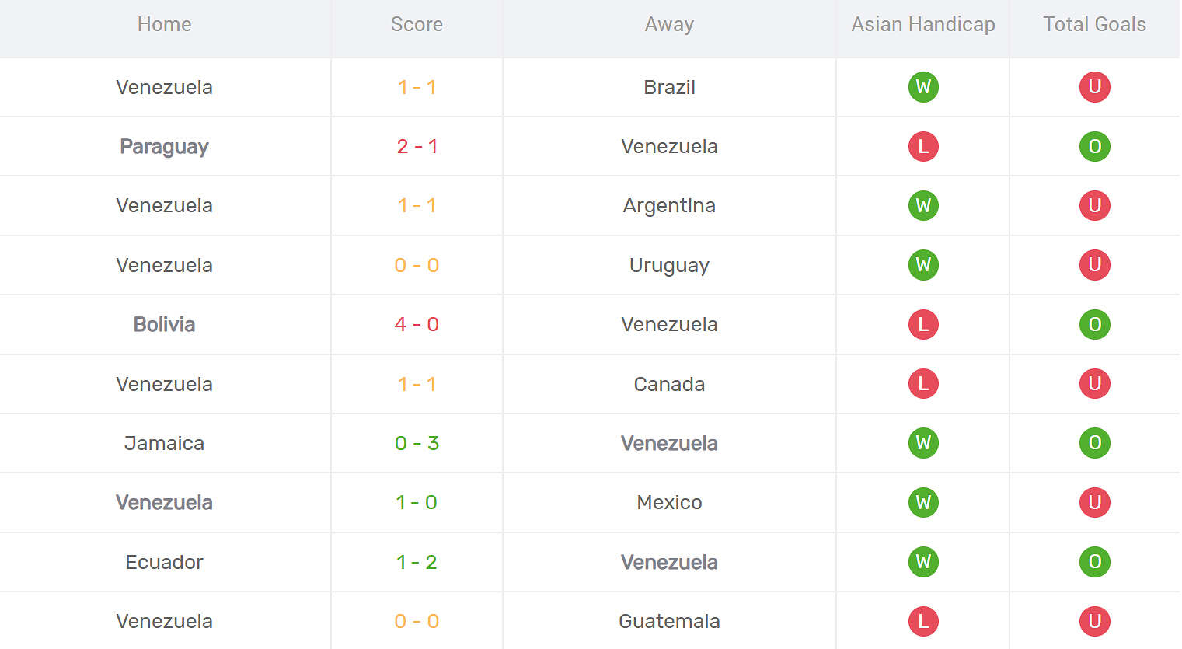Click the Total Goals column header
Image resolution: width=1182 pixels, height=649 pixels.
tap(1094, 24)
